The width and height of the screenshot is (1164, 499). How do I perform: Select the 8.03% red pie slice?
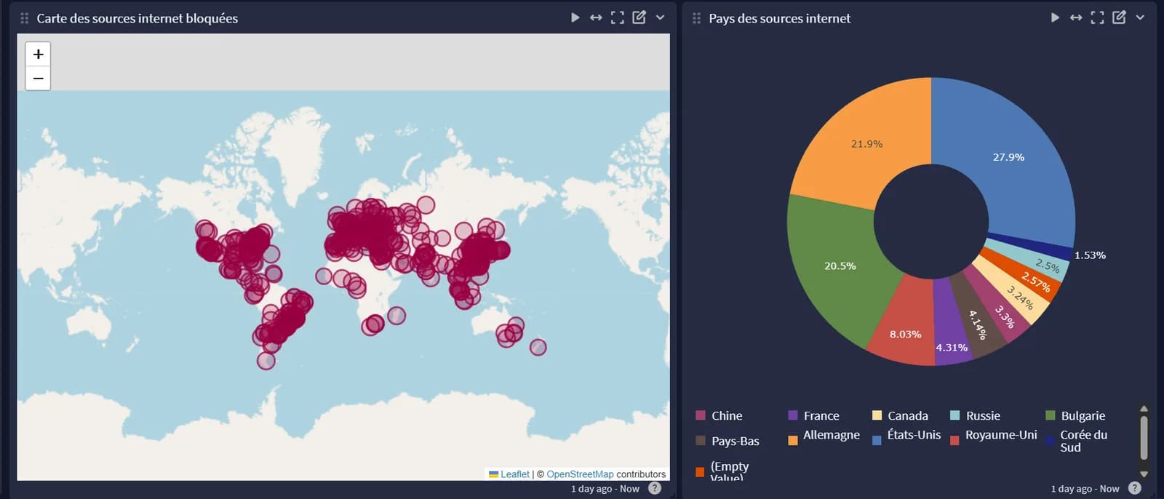[904, 334]
